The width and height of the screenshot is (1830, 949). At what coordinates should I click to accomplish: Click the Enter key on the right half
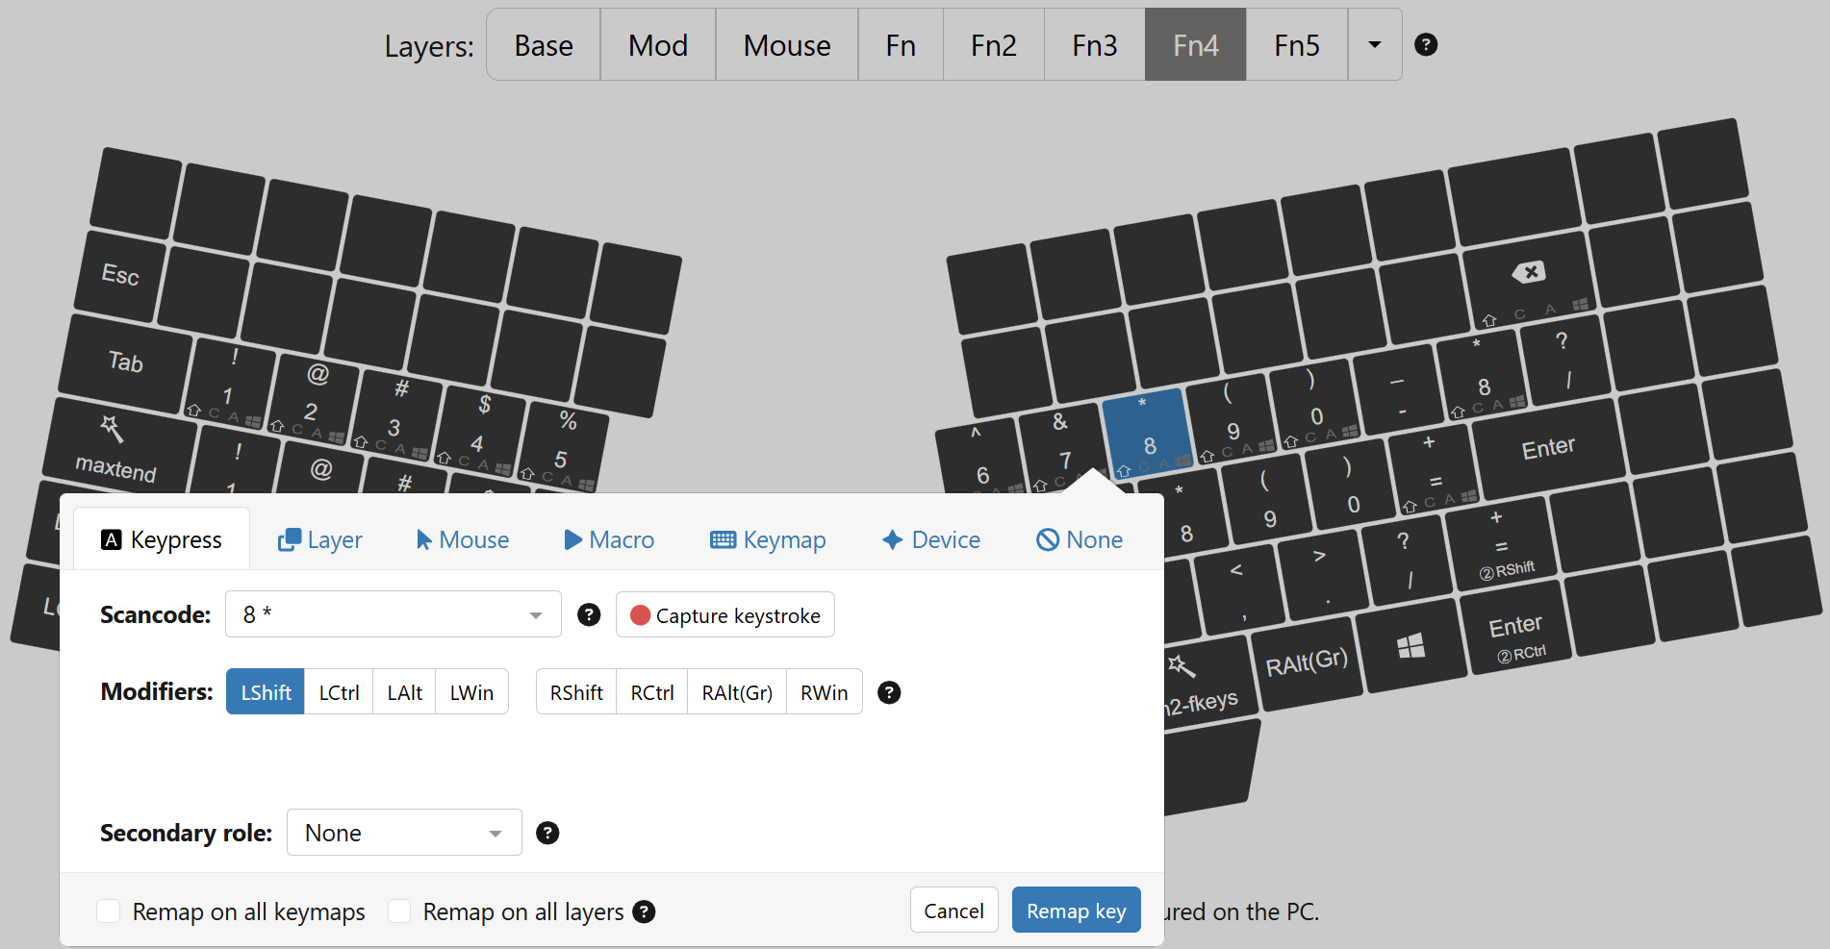click(x=1547, y=448)
